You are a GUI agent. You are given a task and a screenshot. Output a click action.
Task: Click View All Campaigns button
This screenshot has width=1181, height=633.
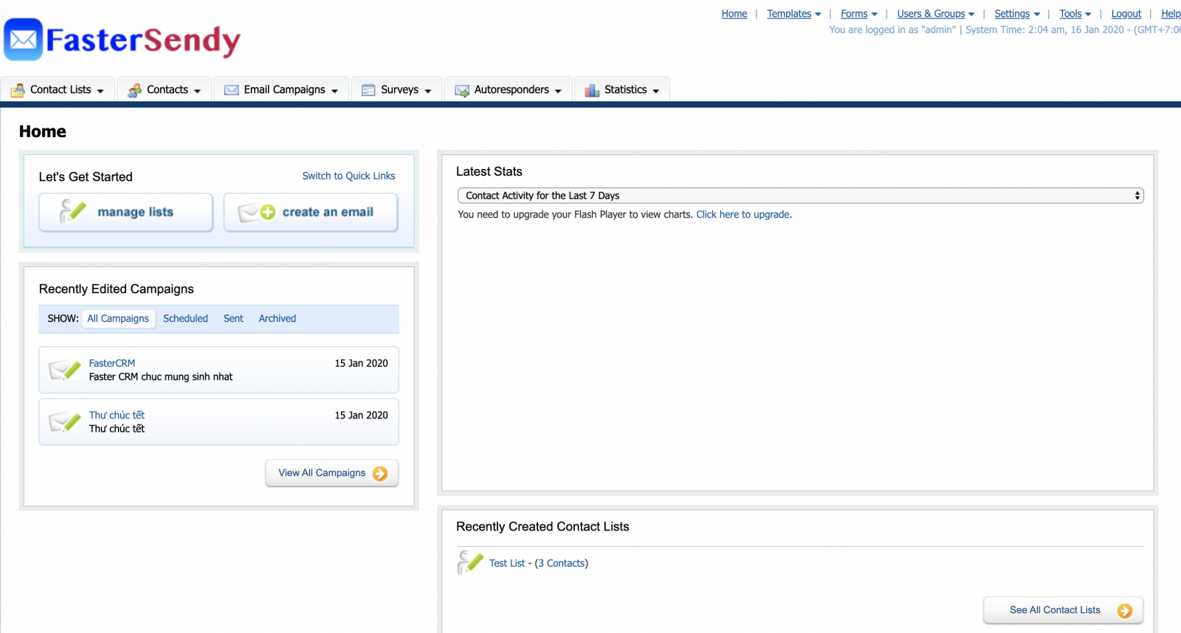click(331, 473)
